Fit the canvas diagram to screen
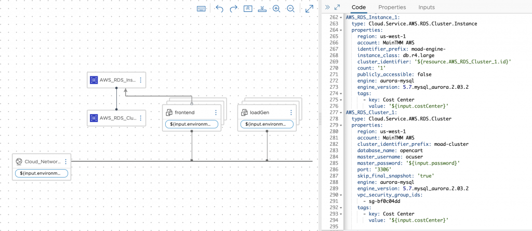 coord(309,9)
